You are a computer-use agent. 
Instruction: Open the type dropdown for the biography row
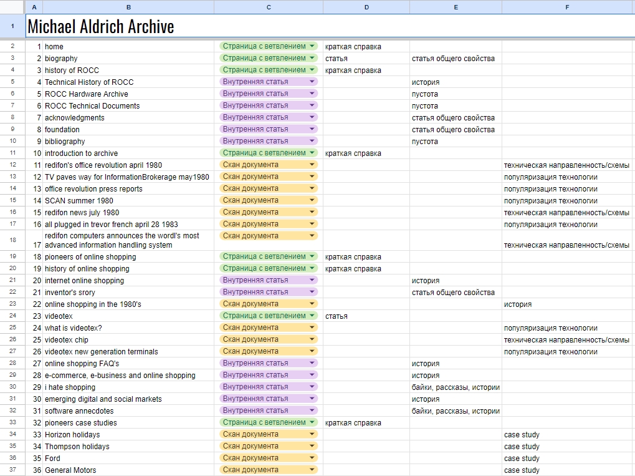coord(312,58)
